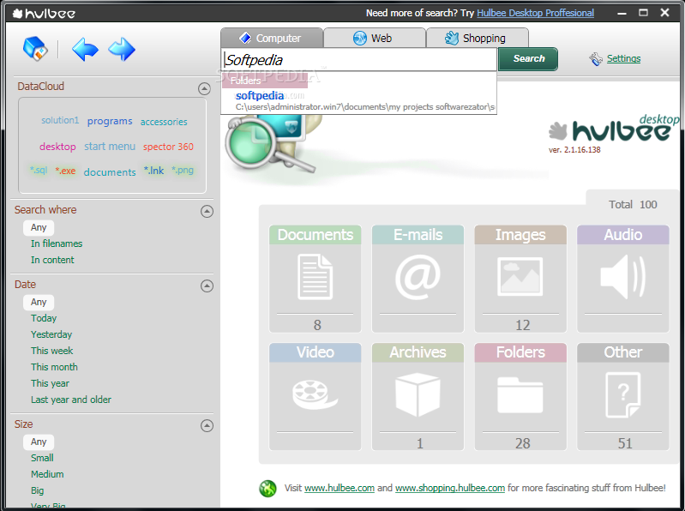Screen dimensions: 685x511
Task: Collapse the DataCloud panel
Action: click(204, 88)
